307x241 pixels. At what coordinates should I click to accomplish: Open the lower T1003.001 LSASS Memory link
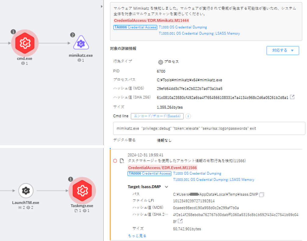213,180
